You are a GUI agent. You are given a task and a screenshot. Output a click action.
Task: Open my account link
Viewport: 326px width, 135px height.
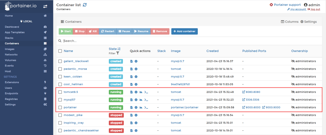(296, 9)
